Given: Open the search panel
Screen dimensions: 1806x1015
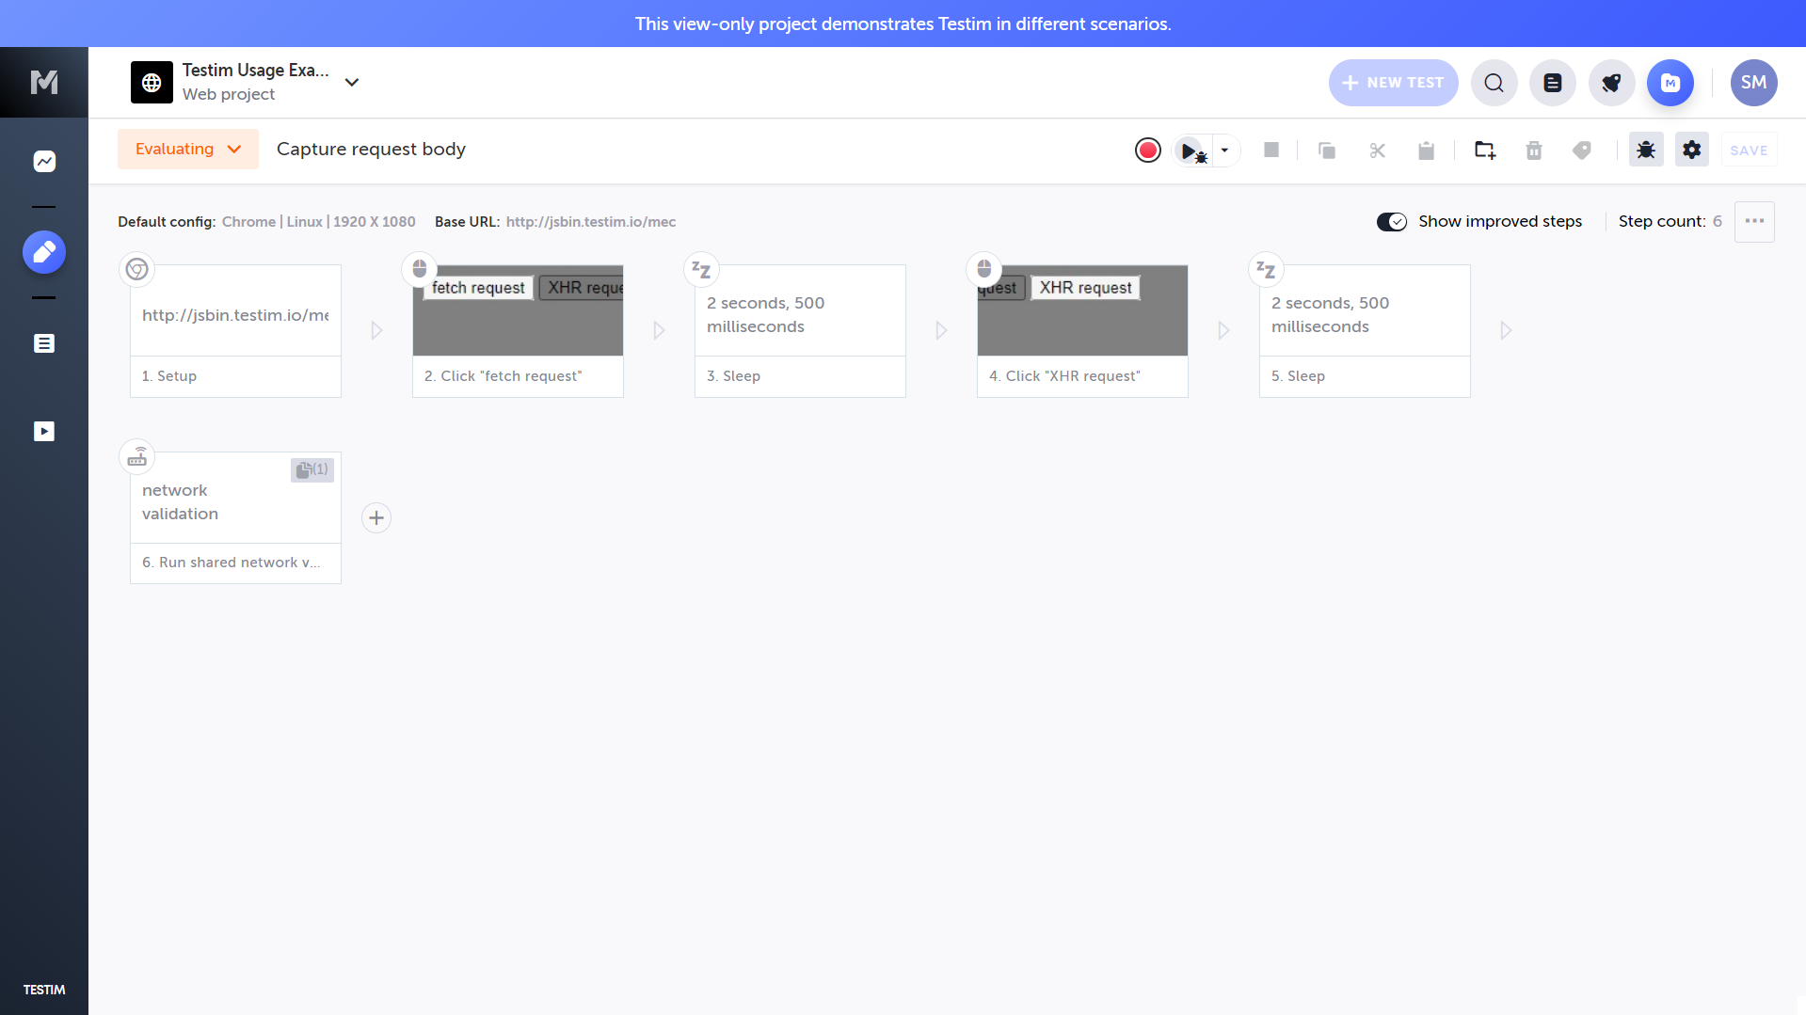Looking at the screenshot, I should pyautogui.click(x=1494, y=83).
